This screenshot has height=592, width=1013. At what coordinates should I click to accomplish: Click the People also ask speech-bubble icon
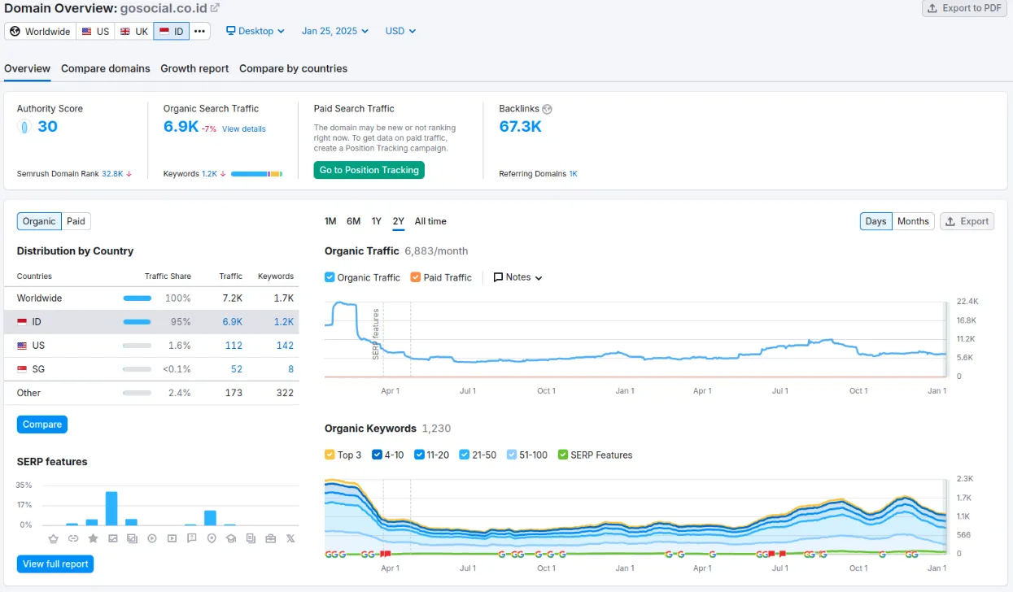pyautogui.click(x=191, y=538)
